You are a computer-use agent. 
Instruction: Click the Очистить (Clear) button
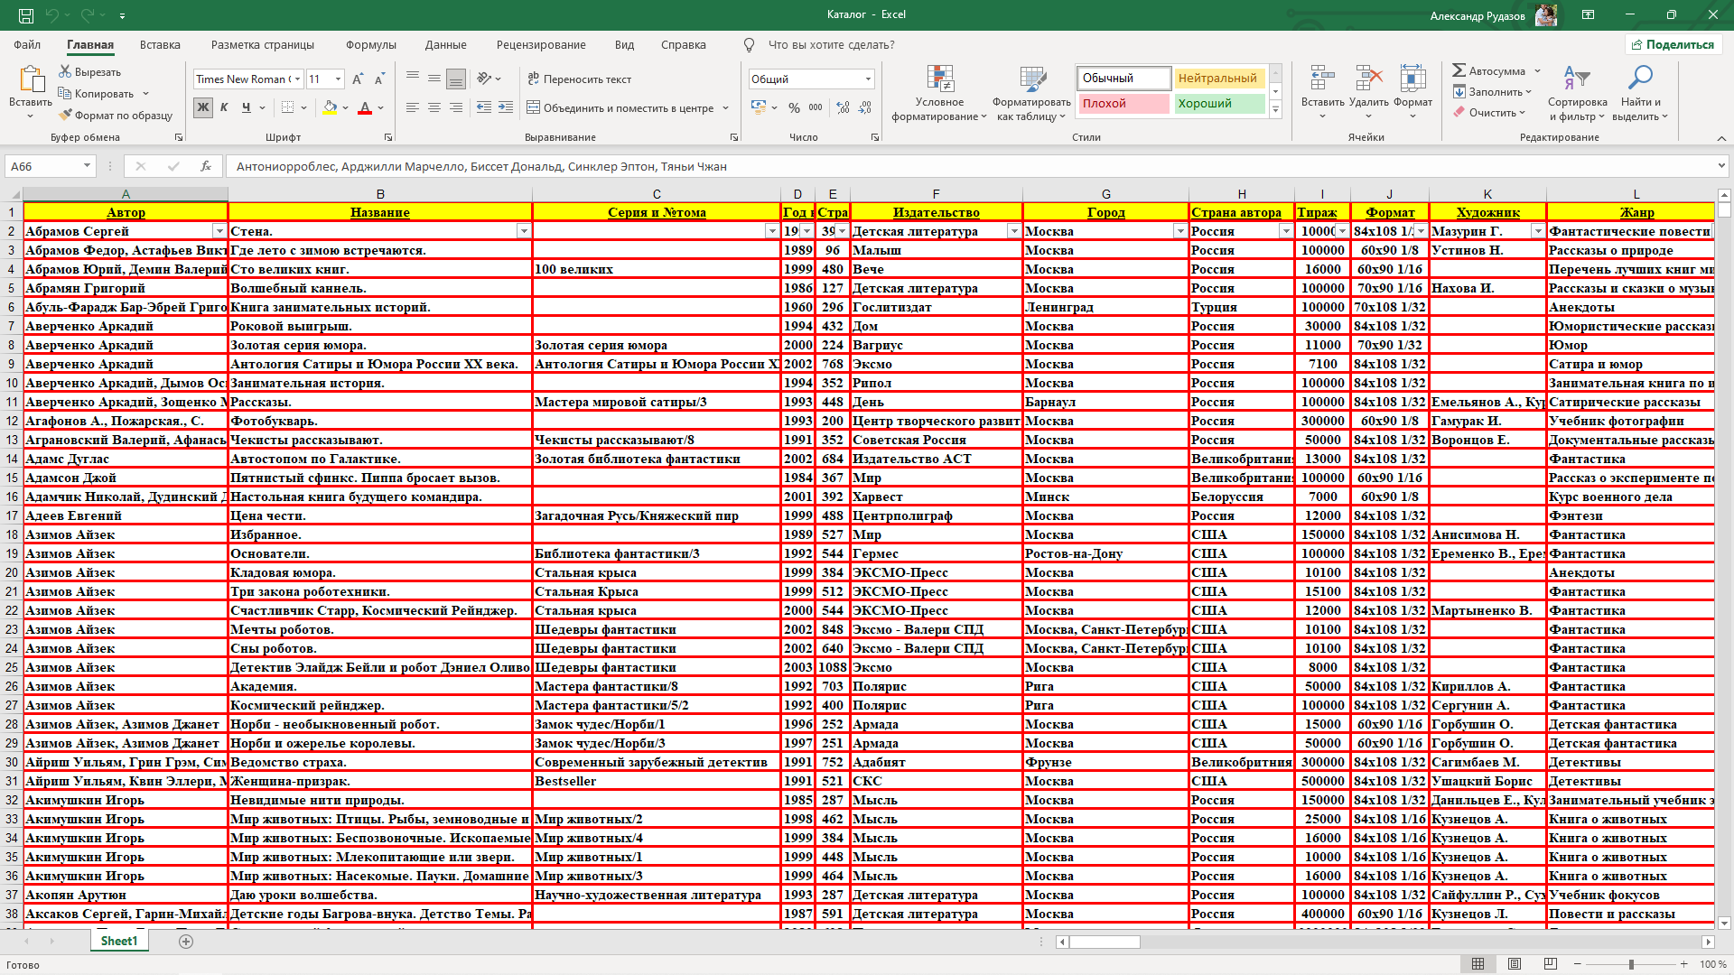[x=1489, y=113]
